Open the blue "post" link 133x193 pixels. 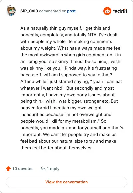click(x=71, y=11)
